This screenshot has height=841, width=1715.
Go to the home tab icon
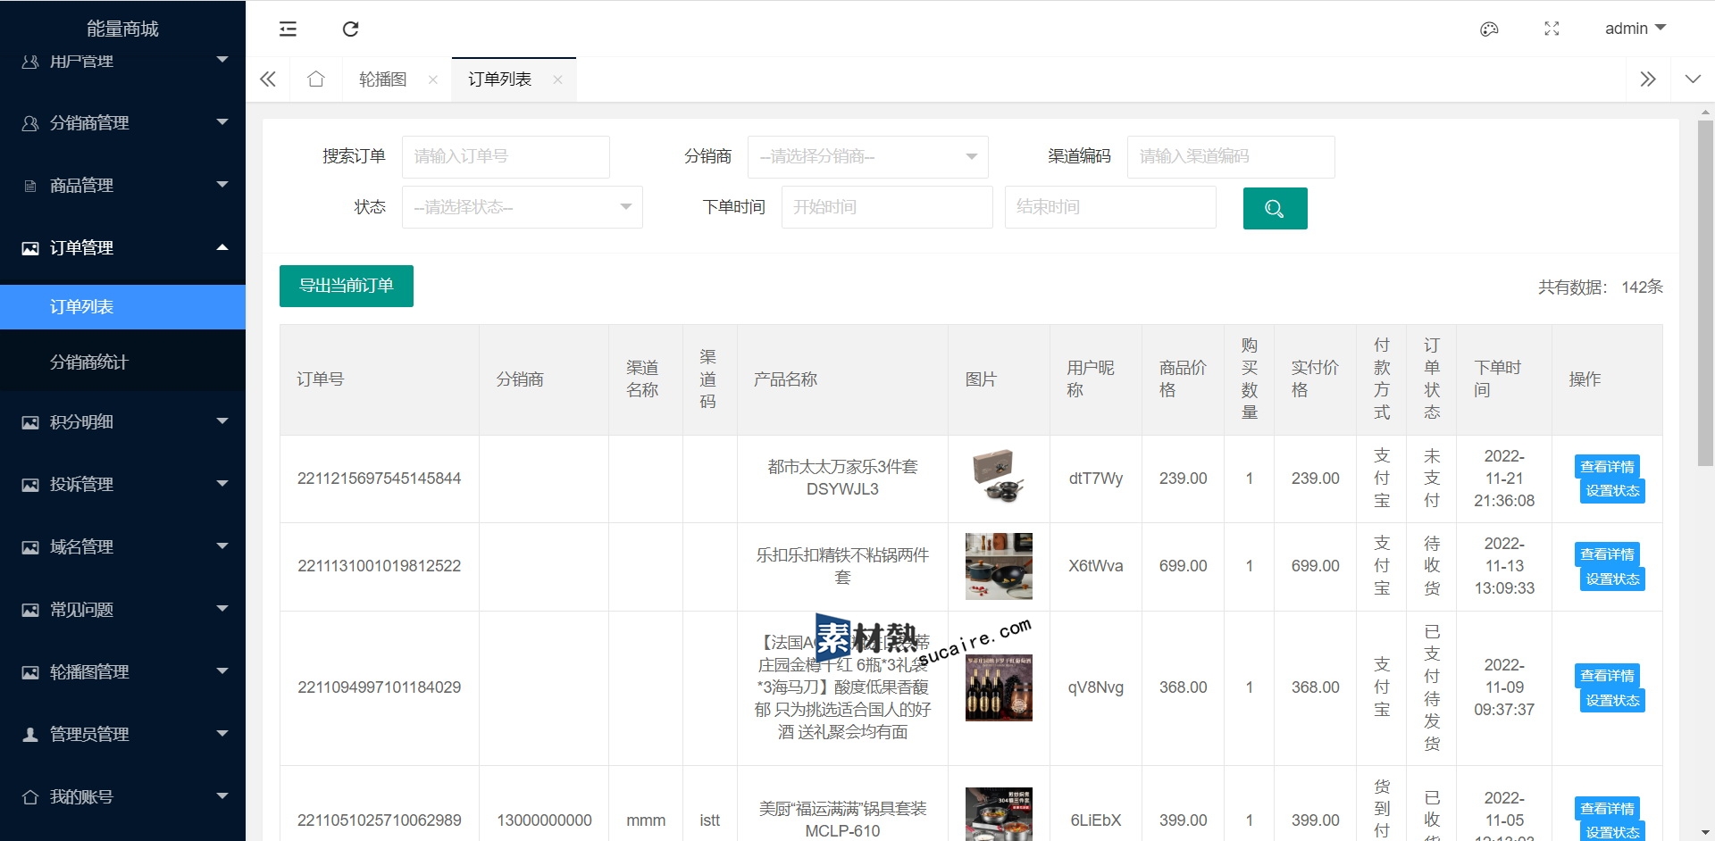[x=315, y=79]
